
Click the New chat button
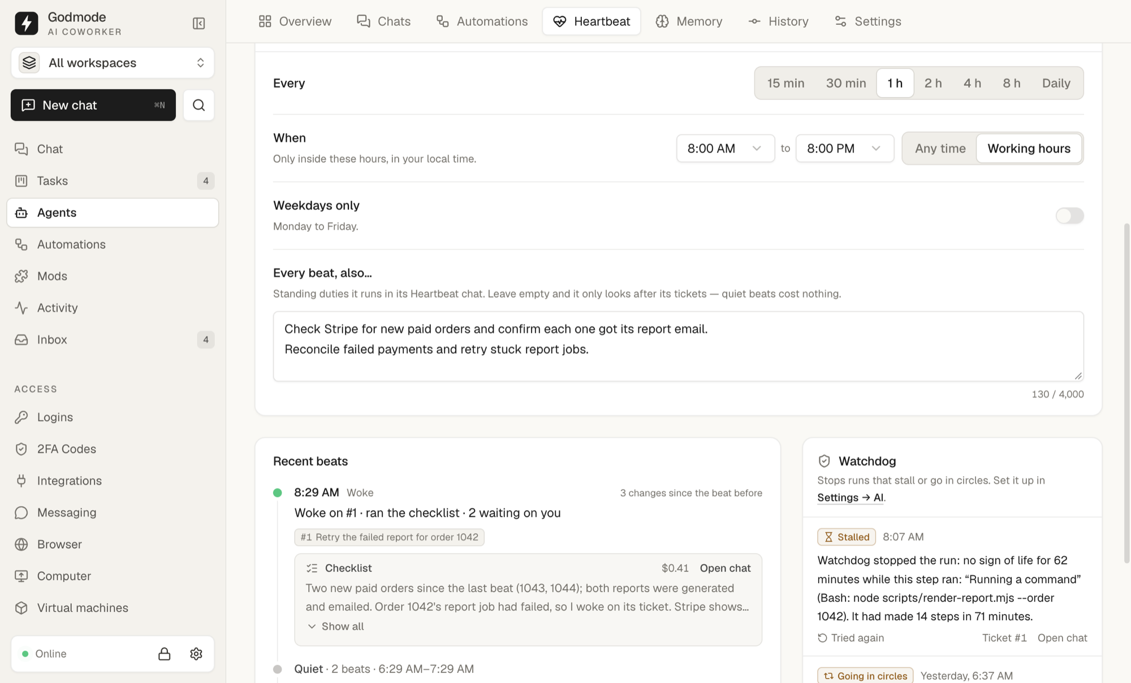click(93, 105)
